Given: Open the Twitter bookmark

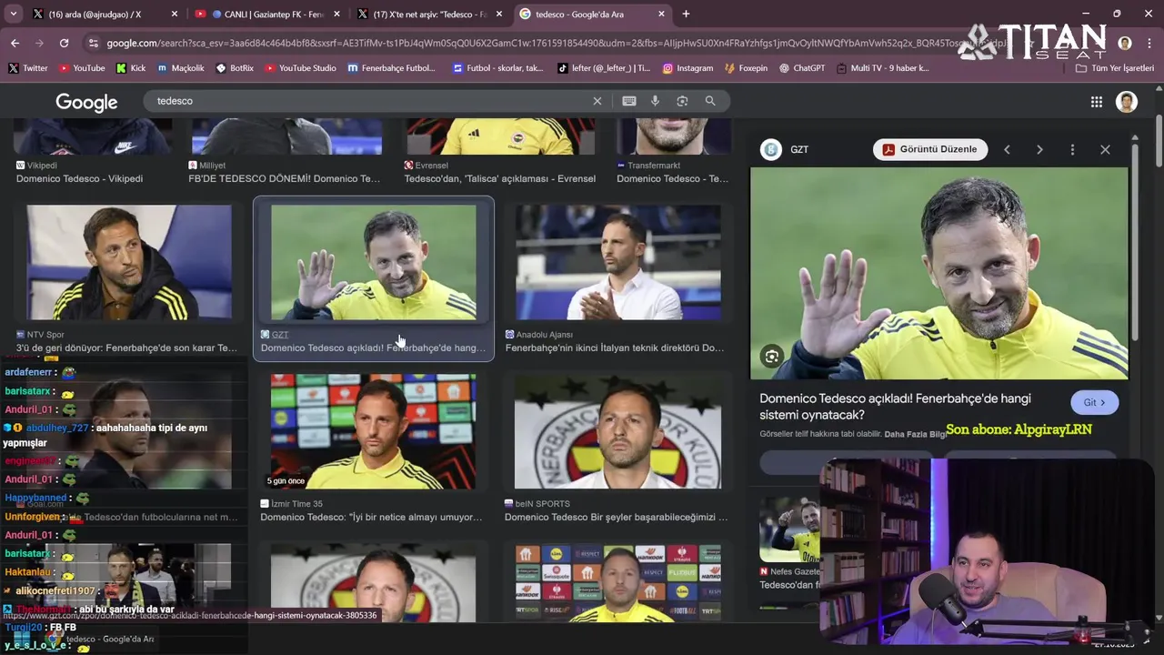Looking at the screenshot, I should click(28, 68).
